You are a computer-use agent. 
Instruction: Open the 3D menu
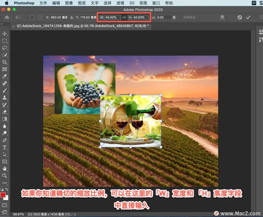coord(132,3)
